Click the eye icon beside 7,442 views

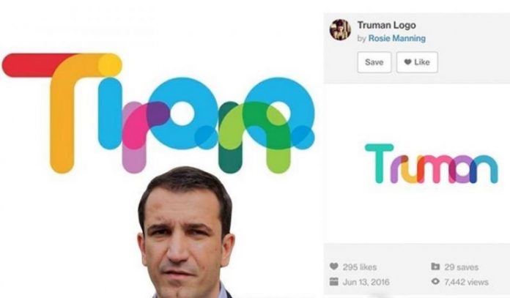435,281
